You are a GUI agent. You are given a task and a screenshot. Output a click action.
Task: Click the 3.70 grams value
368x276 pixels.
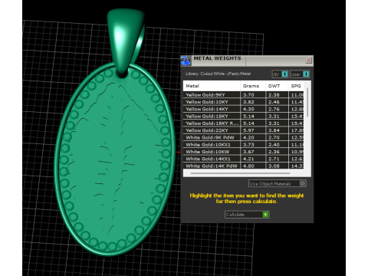point(248,95)
